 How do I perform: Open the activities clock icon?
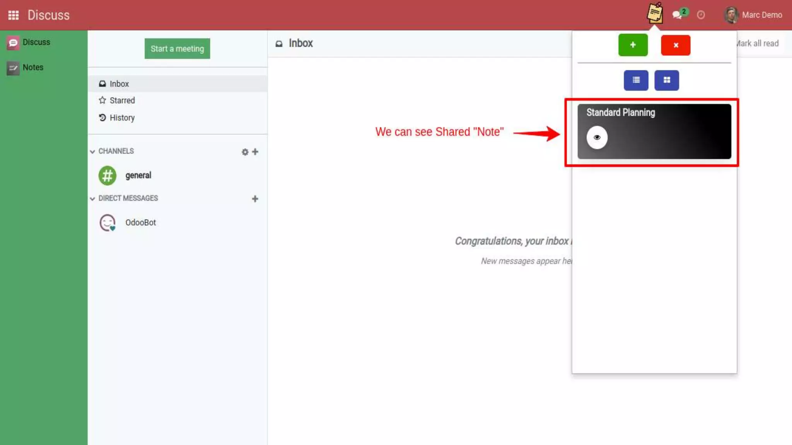pyautogui.click(x=701, y=15)
